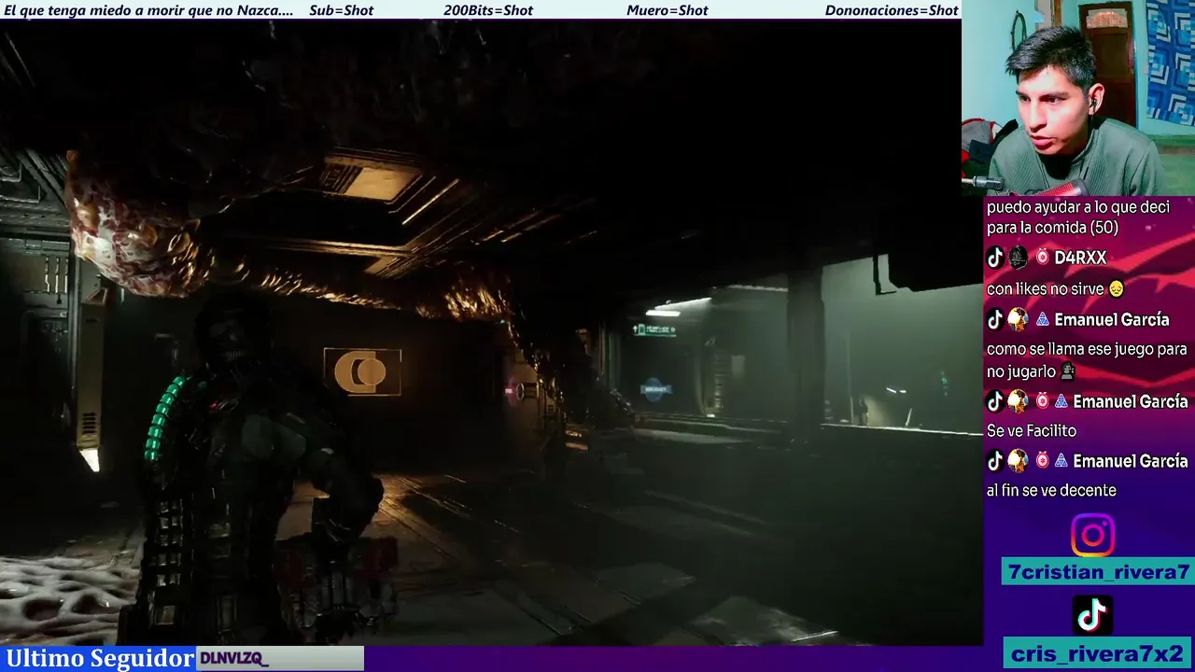The image size is (1195, 672).
Task: Click avatar above the 'como se llama' message
Action: (x=1018, y=319)
